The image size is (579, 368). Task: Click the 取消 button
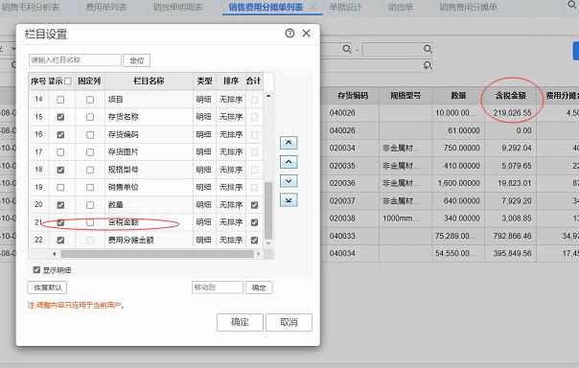[289, 322]
